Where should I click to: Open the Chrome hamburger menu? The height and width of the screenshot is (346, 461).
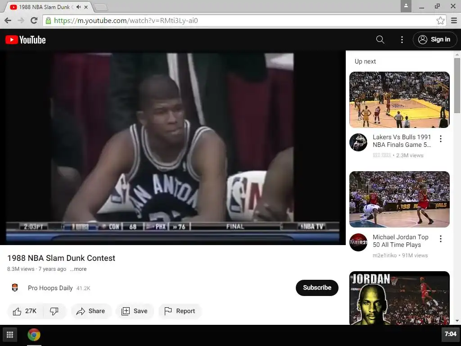(454, 21)
